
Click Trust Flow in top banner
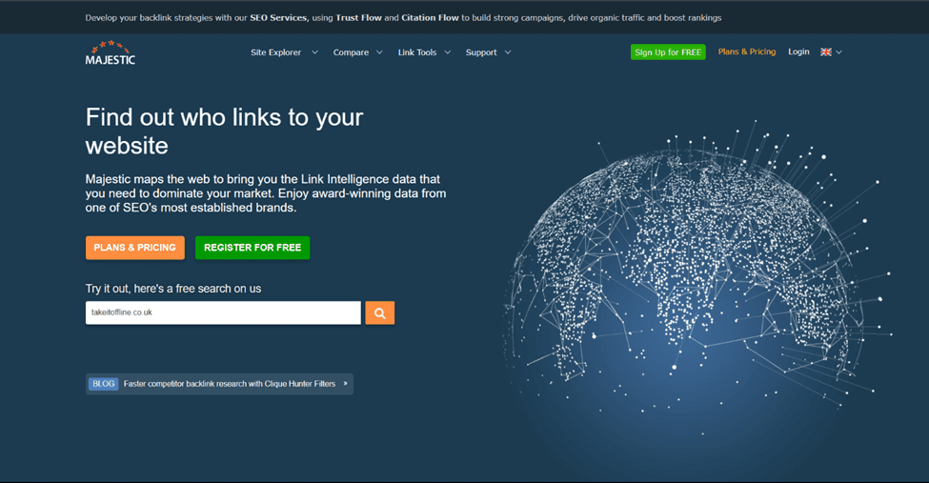pos(358,18)
